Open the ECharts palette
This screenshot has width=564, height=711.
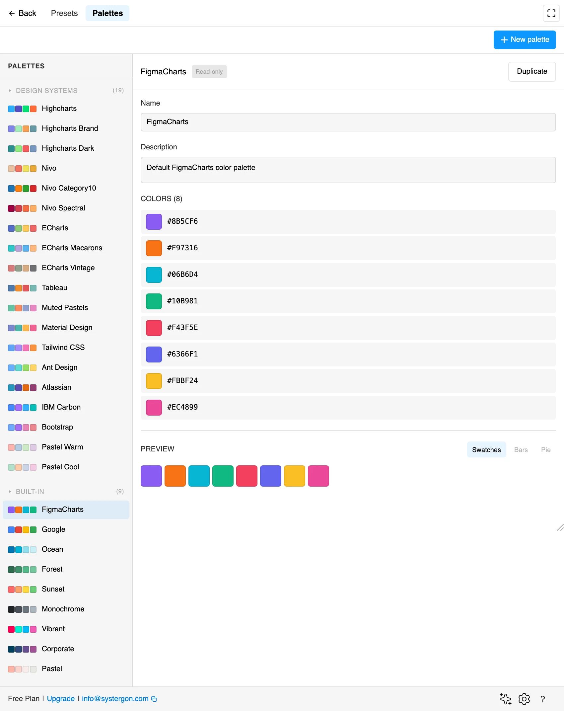tap(66, 228)
